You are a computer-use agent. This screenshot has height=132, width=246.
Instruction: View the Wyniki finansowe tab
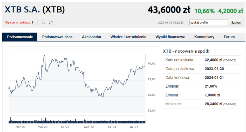click(170, 37)
